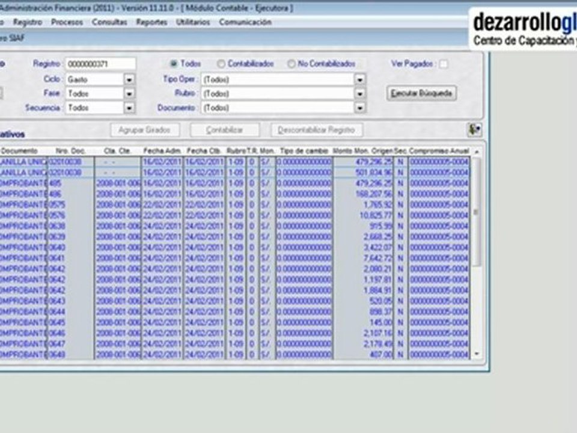
Task: Click the Tipo de cambio column header
Action: tap(304, 151)
